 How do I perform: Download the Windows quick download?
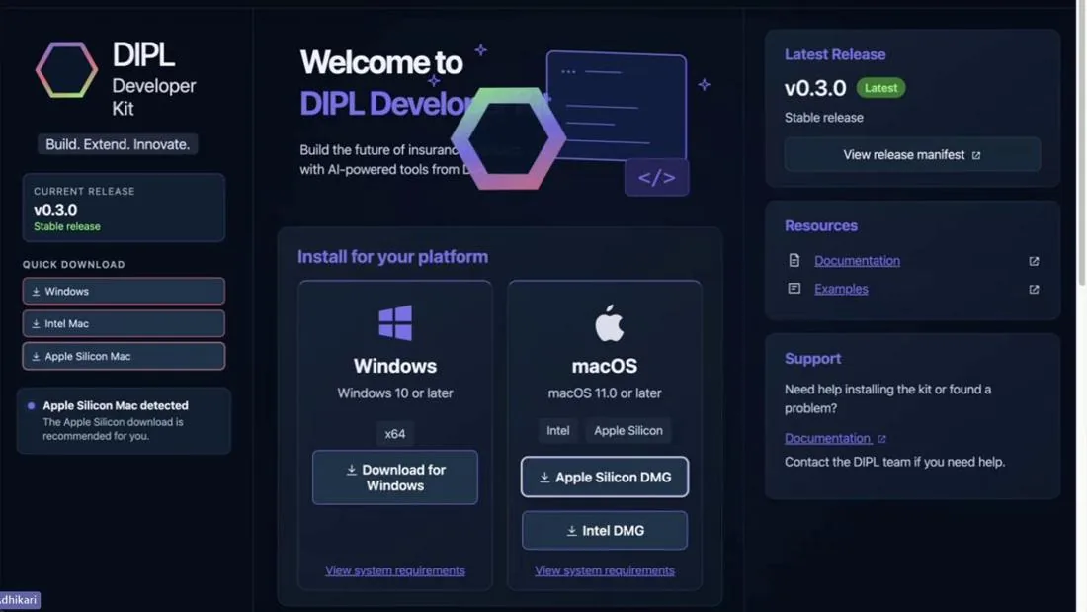124,292
